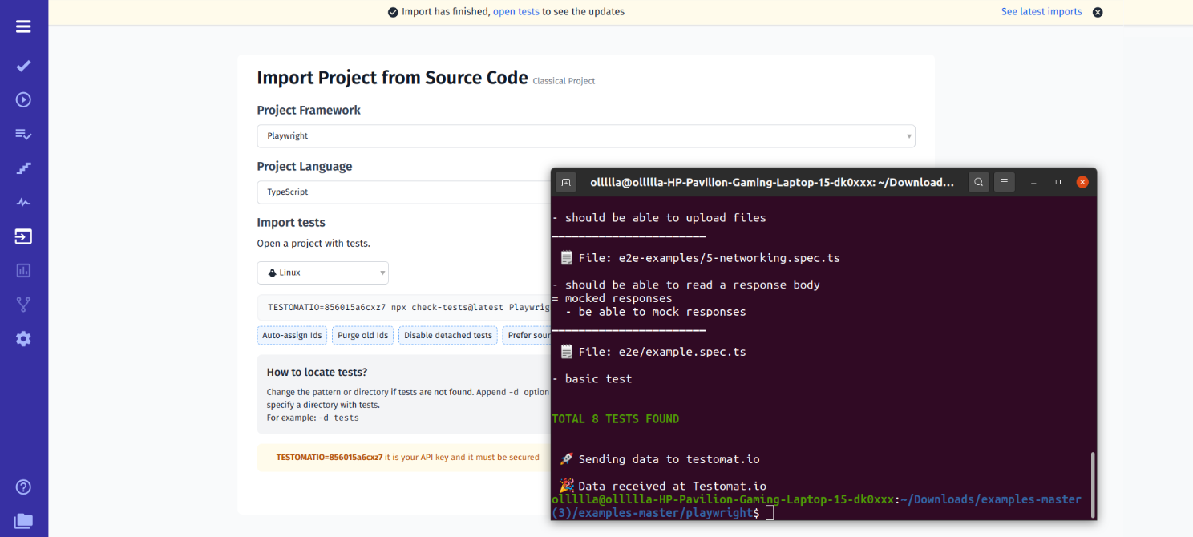Click the See latest imports link
Image resolution: width=1193 pixels, height=537 pixels.
click(x=1041, y=11)
